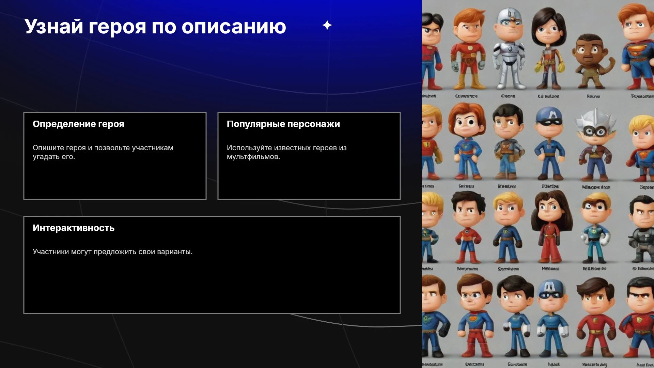The height and width of the screenshot is (368, 654).
Task: Click the text 'Используйте известных героев из мультфильмов'
Action: click(286, 152)
